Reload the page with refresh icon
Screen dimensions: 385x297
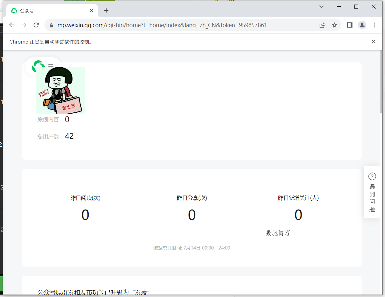coord(36,25)
